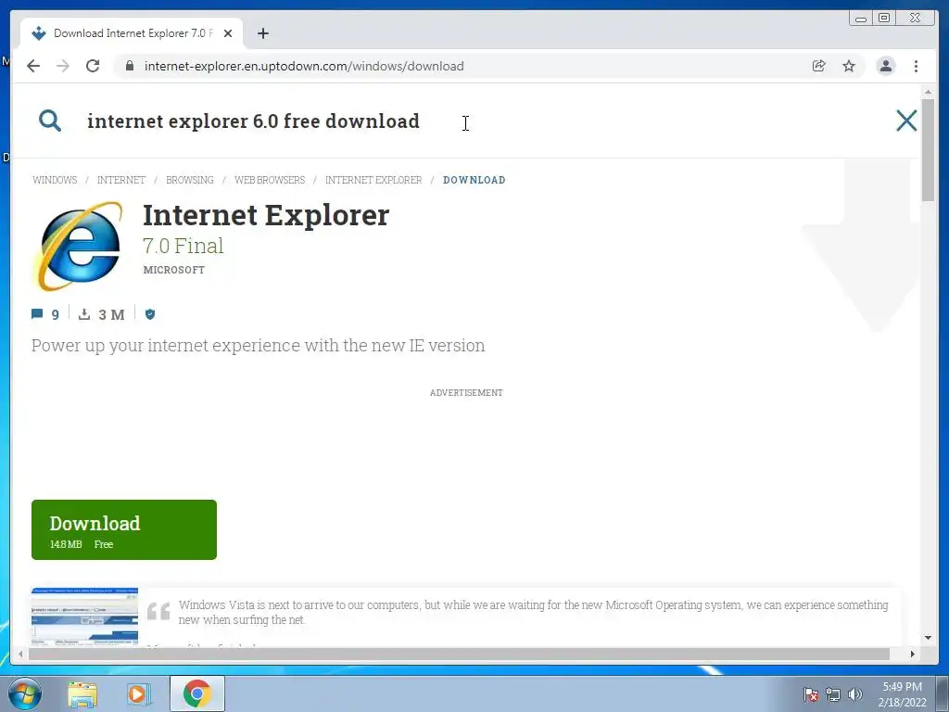Open Chrome three-dot menu
949x712 pixels.
[x=916, y=66]
